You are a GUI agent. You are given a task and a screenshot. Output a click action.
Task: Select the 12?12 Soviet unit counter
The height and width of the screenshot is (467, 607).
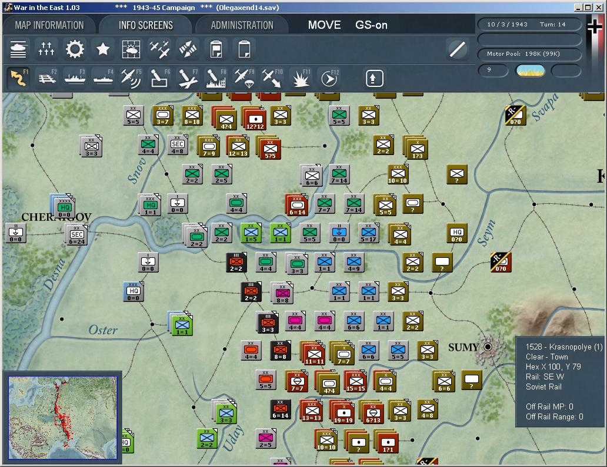(x=255, y=120)
